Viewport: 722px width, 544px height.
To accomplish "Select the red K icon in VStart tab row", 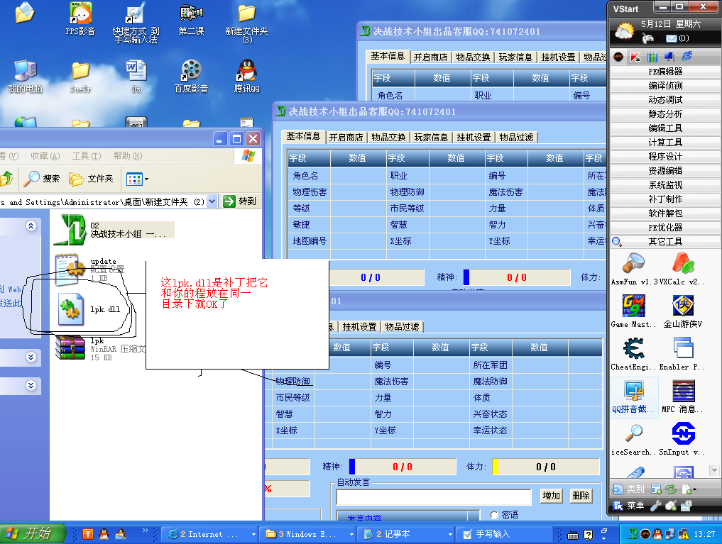I will click(x=635, y=57).
